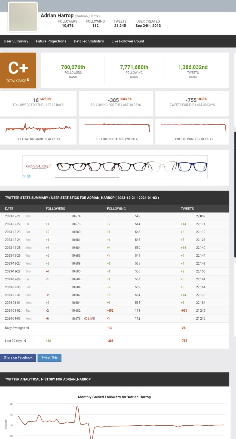This screenshot has width=236, height=439.
Task: Click the Monthly Gained Followers chart title
Action: tap(115, 397)
